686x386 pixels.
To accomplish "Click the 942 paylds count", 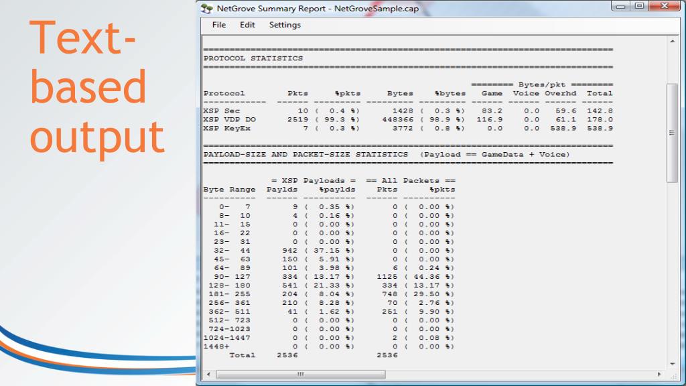I will [289, 251].
